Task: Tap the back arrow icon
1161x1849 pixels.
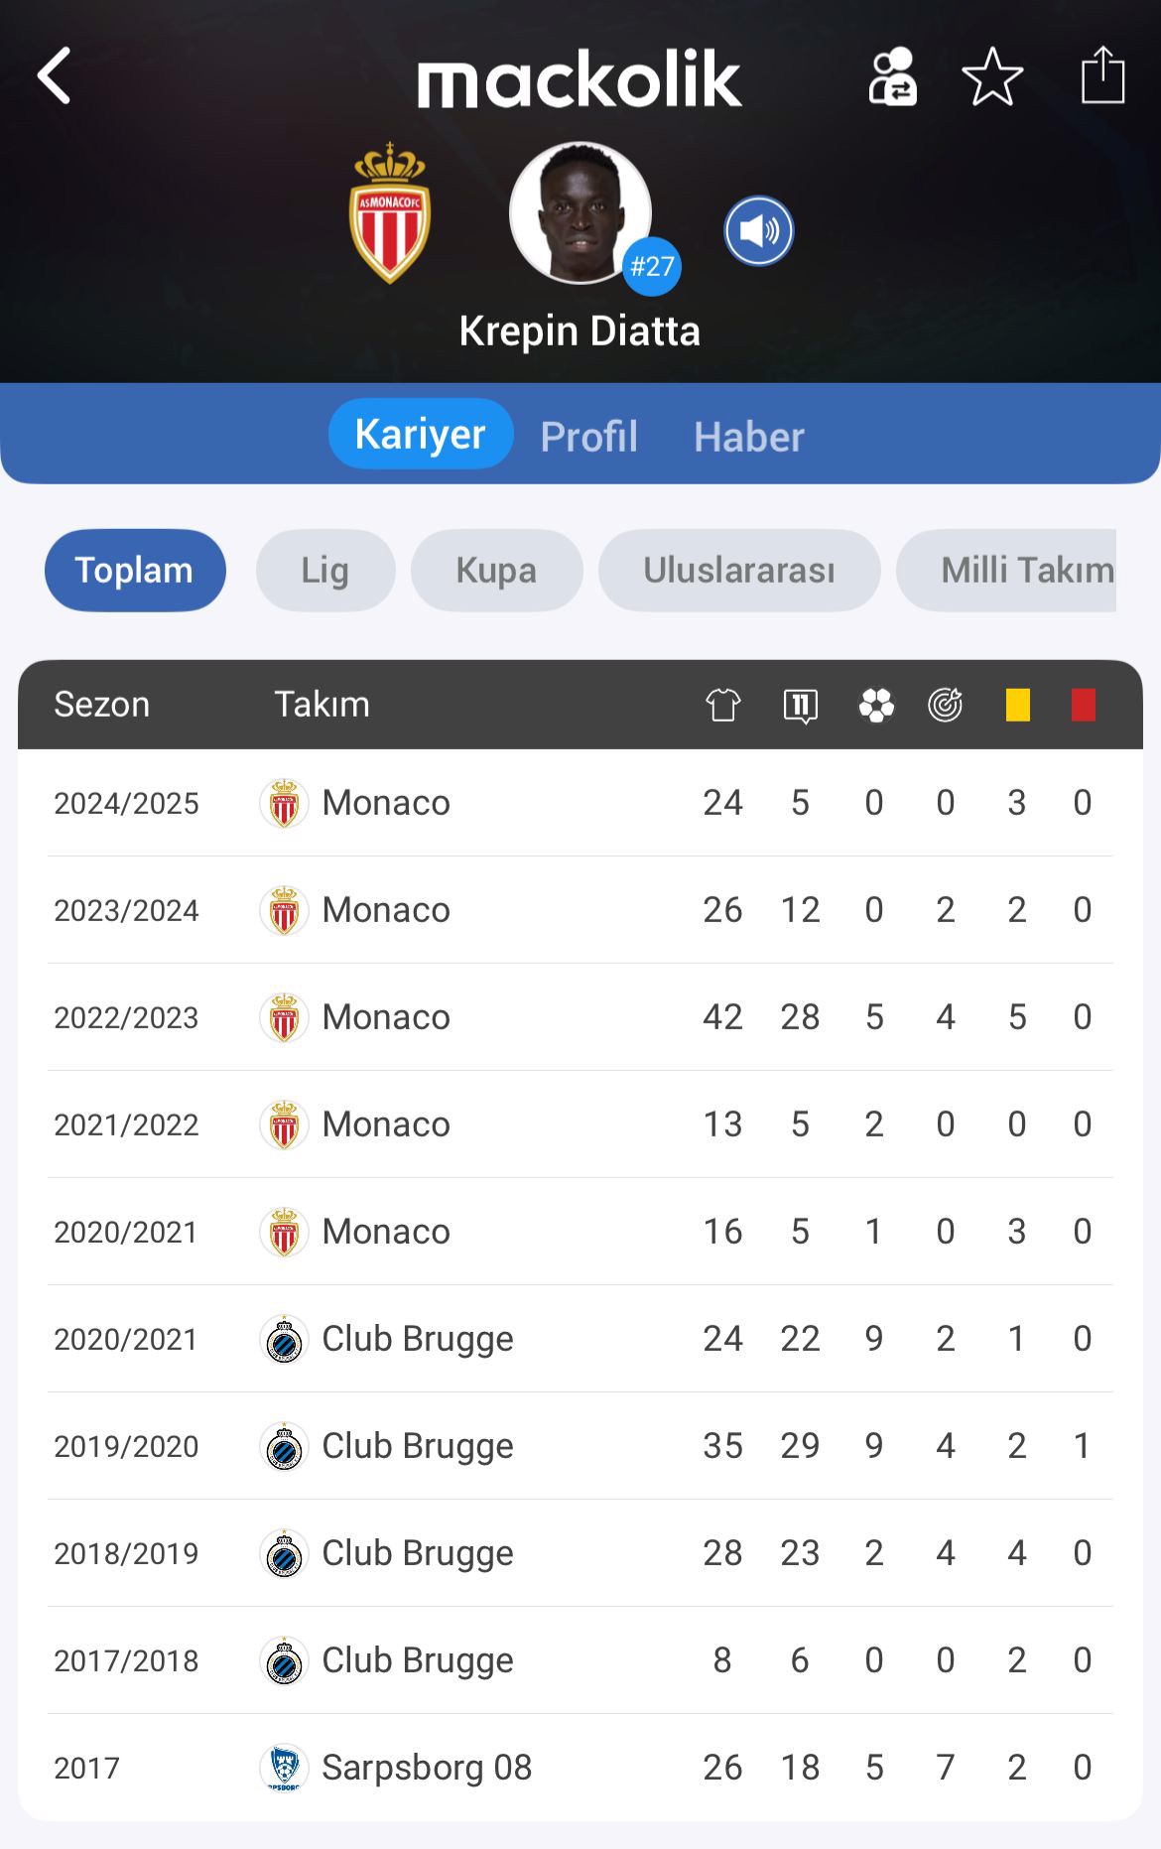Action: (55, 75)
